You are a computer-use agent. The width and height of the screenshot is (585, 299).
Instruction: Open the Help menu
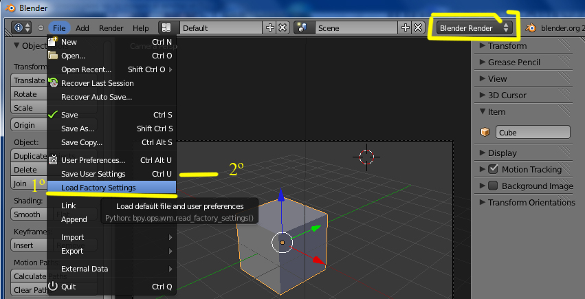[x=141, y=28]
